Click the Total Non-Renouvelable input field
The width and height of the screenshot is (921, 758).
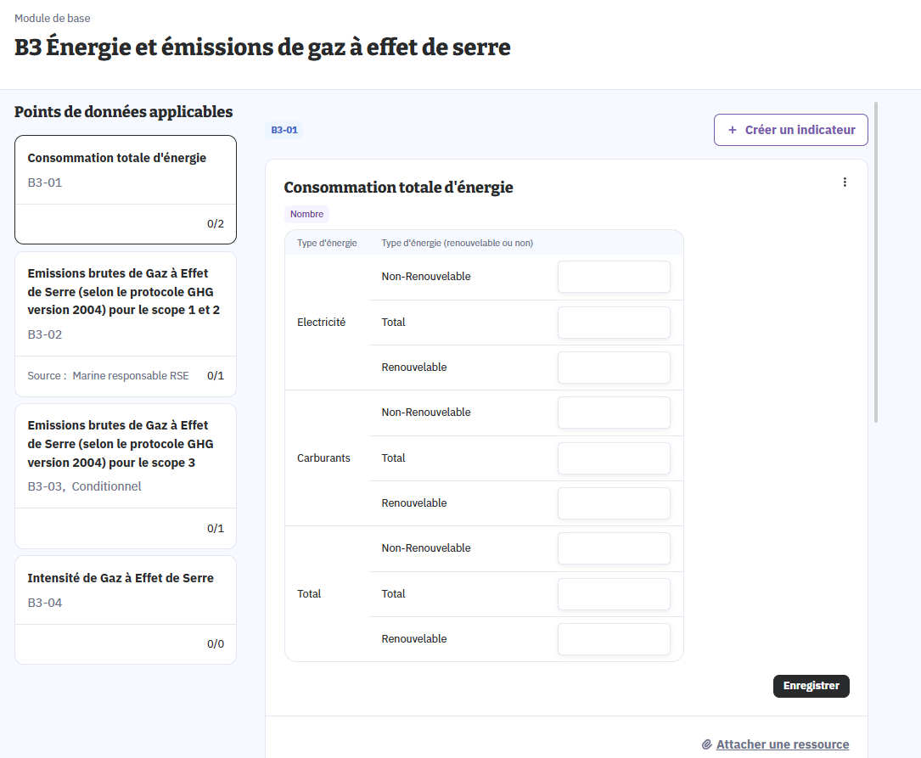pos(614,548)
